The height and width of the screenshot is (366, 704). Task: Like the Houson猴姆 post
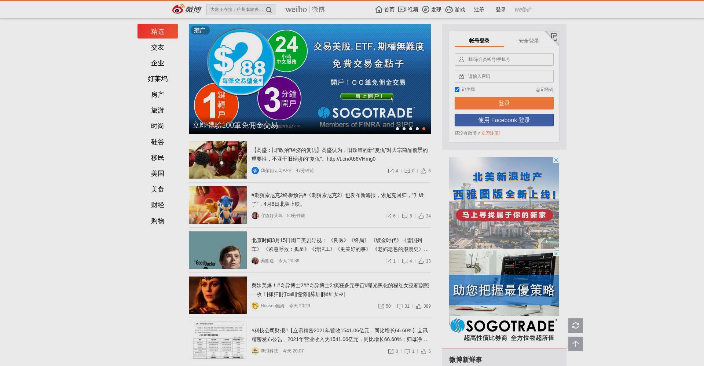click(419, 306)
